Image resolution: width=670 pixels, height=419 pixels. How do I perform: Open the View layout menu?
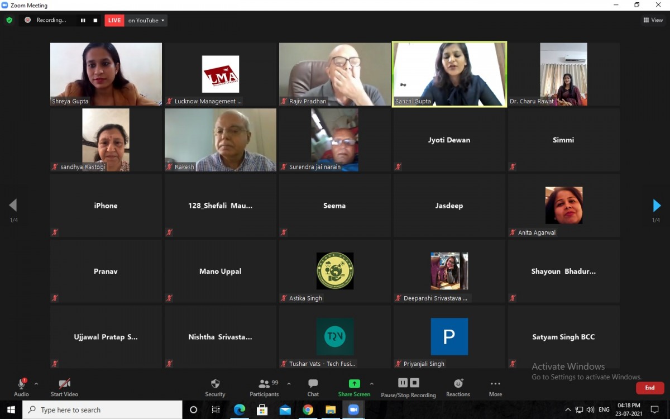pyautogui.click(x=653, y=20)
